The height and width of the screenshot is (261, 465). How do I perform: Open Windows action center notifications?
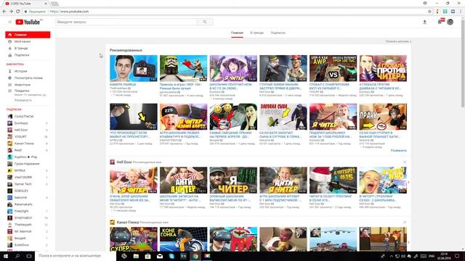pyautogui.click(x=457, y=256)
